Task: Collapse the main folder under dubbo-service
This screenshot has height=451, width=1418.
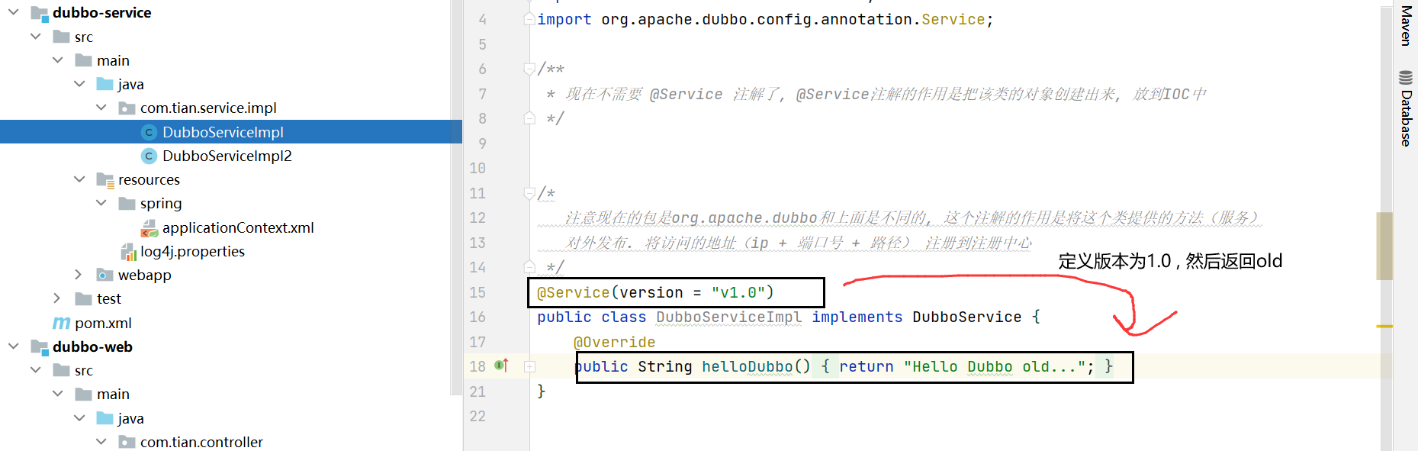Action: (x=57, y=60)
